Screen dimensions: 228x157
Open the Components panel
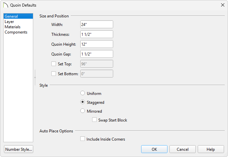(18, 32)
